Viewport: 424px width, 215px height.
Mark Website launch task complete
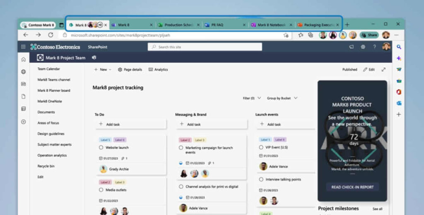coord(101,147)
